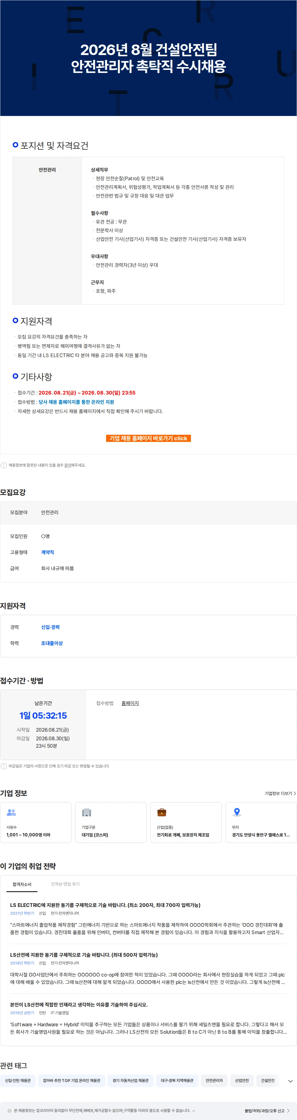Select the 신입·인턴 채용관 tag
This screenshot has height=1120, width=297.
coord(18,1080)
